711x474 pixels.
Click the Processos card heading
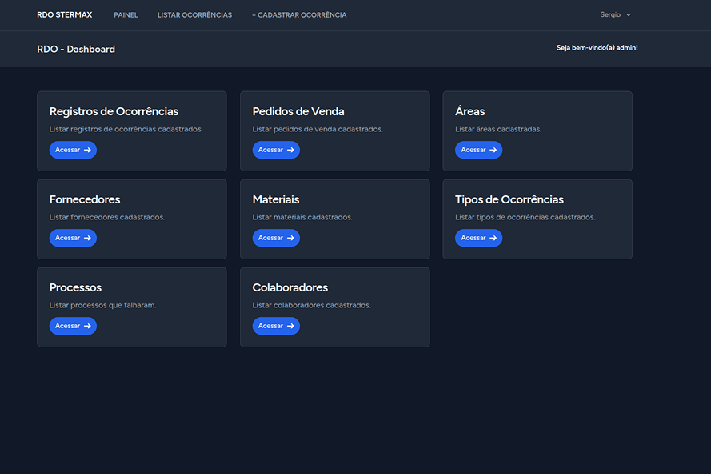click(x=75, y=287)
